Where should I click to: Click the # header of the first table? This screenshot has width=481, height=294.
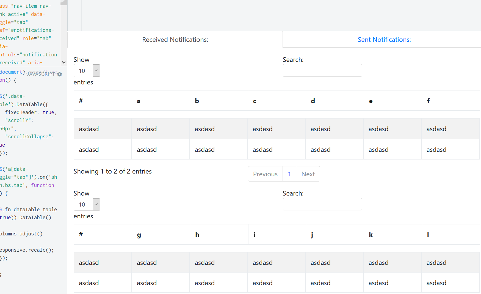coord(103,101)
